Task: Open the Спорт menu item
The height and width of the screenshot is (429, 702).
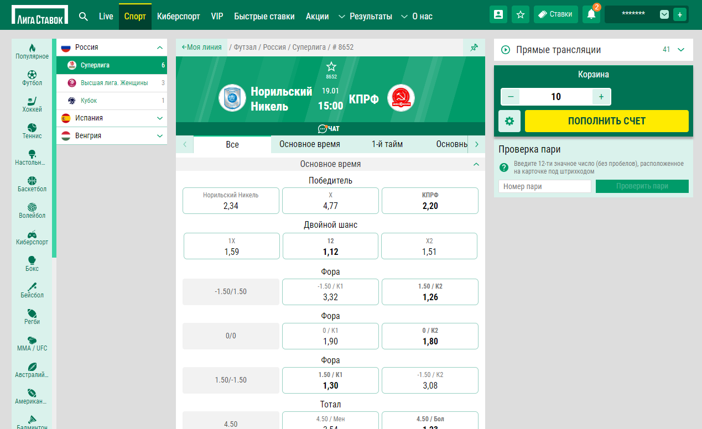Action: [135, 16]
